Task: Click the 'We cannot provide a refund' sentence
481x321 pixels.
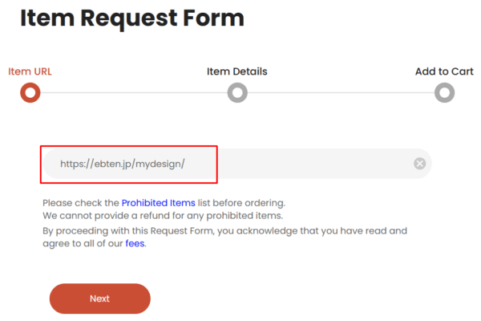Action: (163, 216)
